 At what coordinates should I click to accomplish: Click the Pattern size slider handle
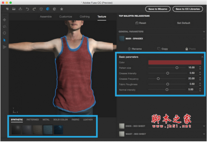click(177, 68)
